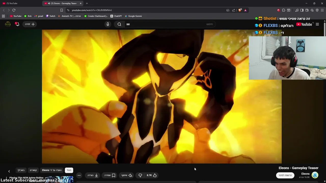Screen dimensions: 326x183
Task: Open the red recording extension icon
Action: pyautogui.click(x=278, y=10)
